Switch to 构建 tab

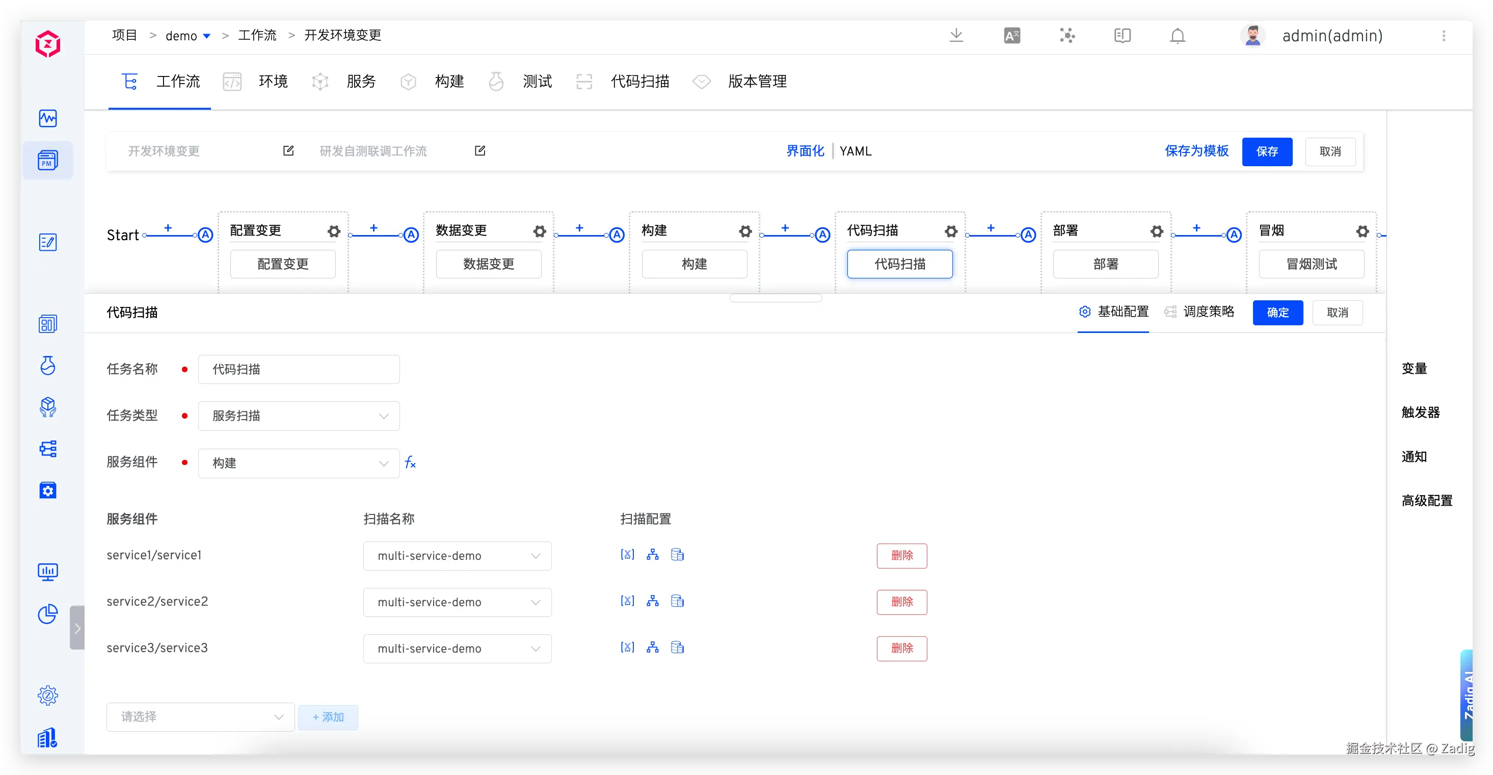433,81
